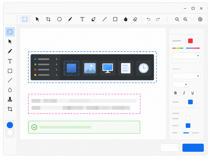This screenshot has height=158, width=210.
Task: Click the blue text color swatch below B button
Action: [190, 102]
